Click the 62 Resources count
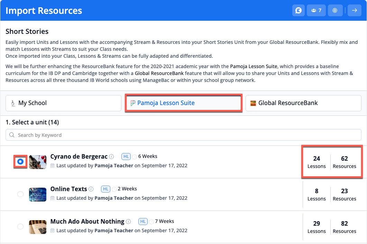The width and height of the screenshot is (367, 244). (344, 162)
